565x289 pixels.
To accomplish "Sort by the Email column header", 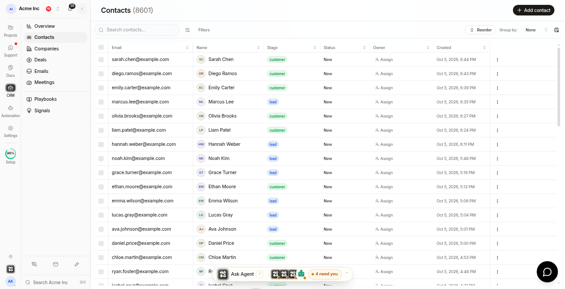I will tap(151, 47).
